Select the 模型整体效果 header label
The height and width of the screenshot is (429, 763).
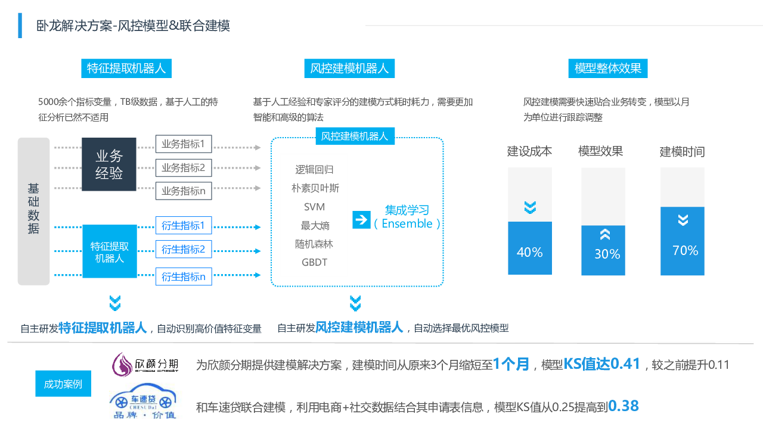607,69
